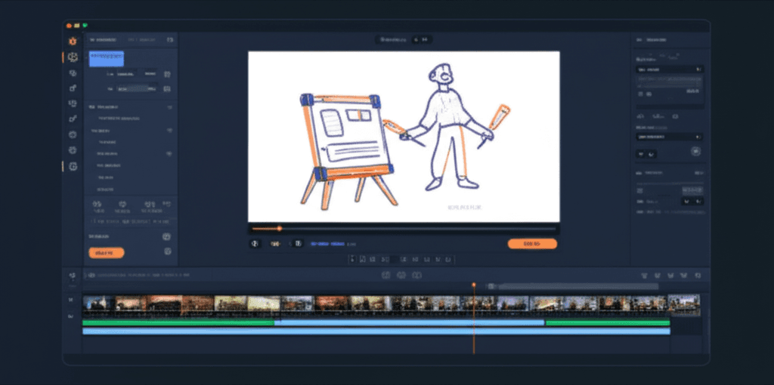Click the last of three centered timeline toolbar icons
The width and height of the screenshot is (774, 385).
[x=417, y=275]
